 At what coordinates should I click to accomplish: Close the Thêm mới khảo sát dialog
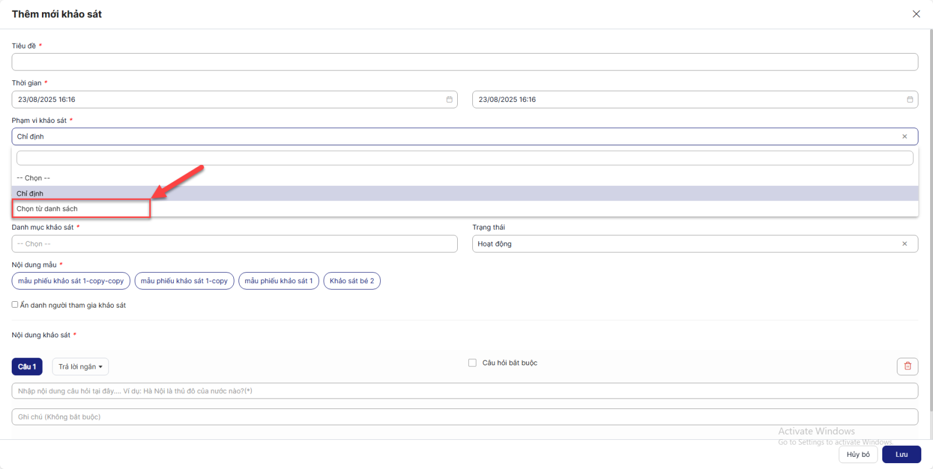(916, 14)
